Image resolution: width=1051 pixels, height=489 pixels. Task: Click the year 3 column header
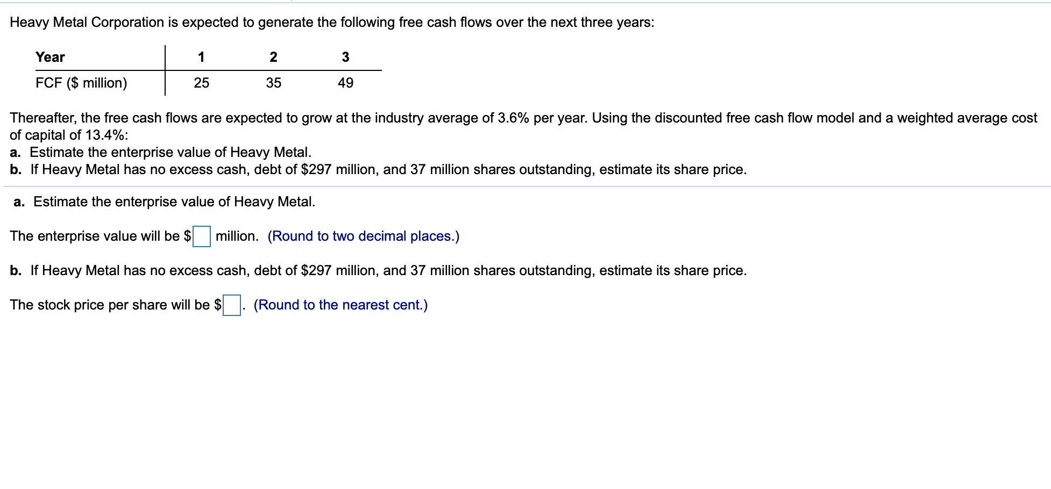point(345,57)
